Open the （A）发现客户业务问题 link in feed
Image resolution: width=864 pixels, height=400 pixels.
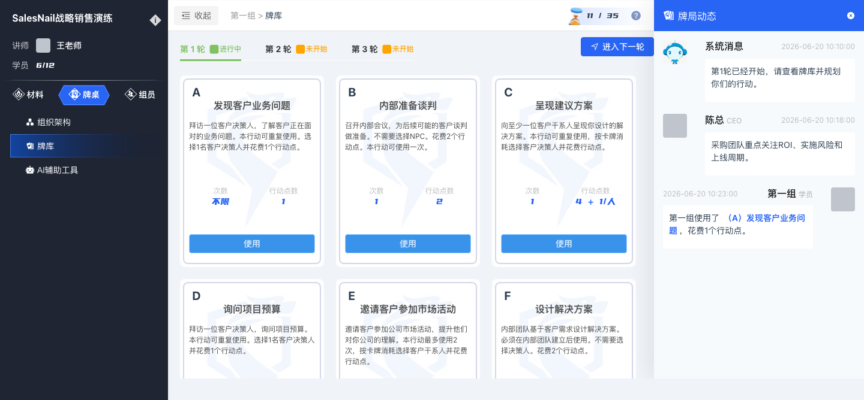[x=737, y=224]
